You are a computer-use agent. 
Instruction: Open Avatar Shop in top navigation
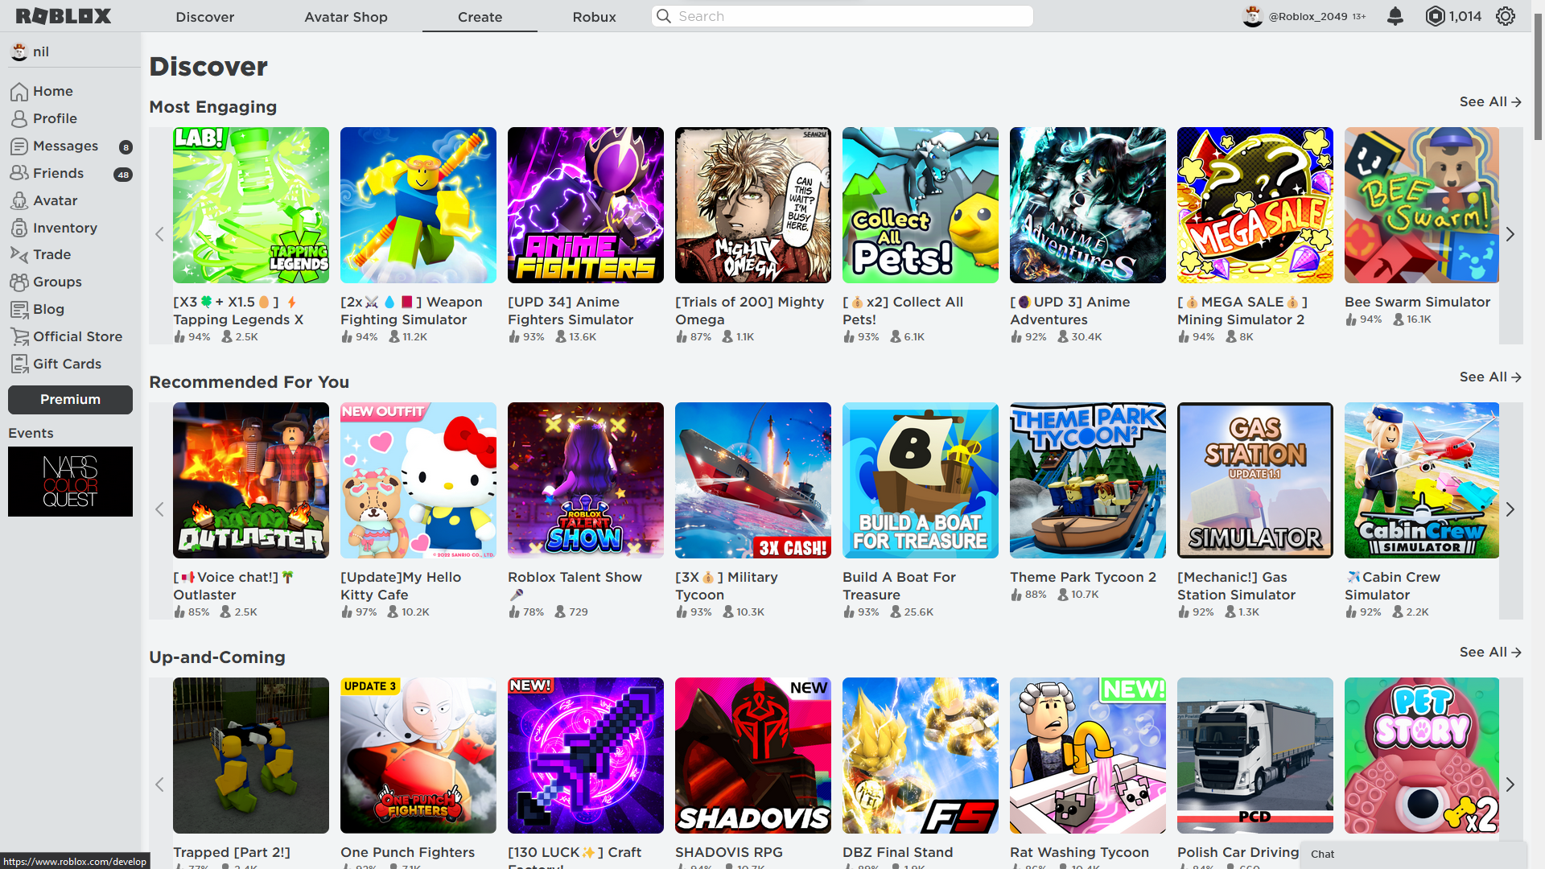coord(346,17)
